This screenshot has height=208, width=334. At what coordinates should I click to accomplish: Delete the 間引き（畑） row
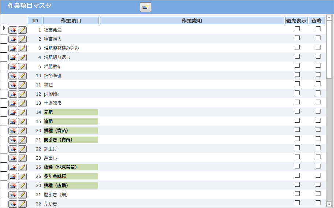[x=13, y=195]
